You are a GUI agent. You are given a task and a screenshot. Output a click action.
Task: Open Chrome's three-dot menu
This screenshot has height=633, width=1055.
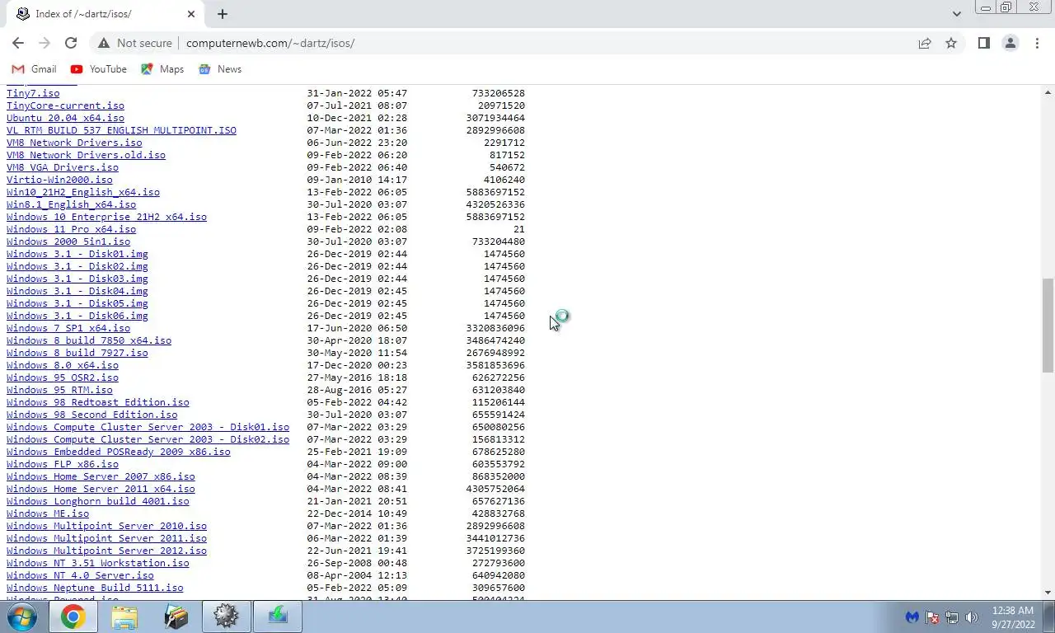[x=1037, y=43]
